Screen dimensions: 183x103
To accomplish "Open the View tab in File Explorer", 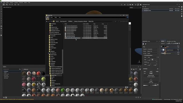I will (60, 17).
